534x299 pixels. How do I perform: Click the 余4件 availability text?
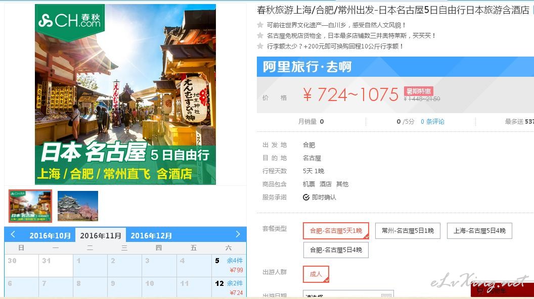235,261
